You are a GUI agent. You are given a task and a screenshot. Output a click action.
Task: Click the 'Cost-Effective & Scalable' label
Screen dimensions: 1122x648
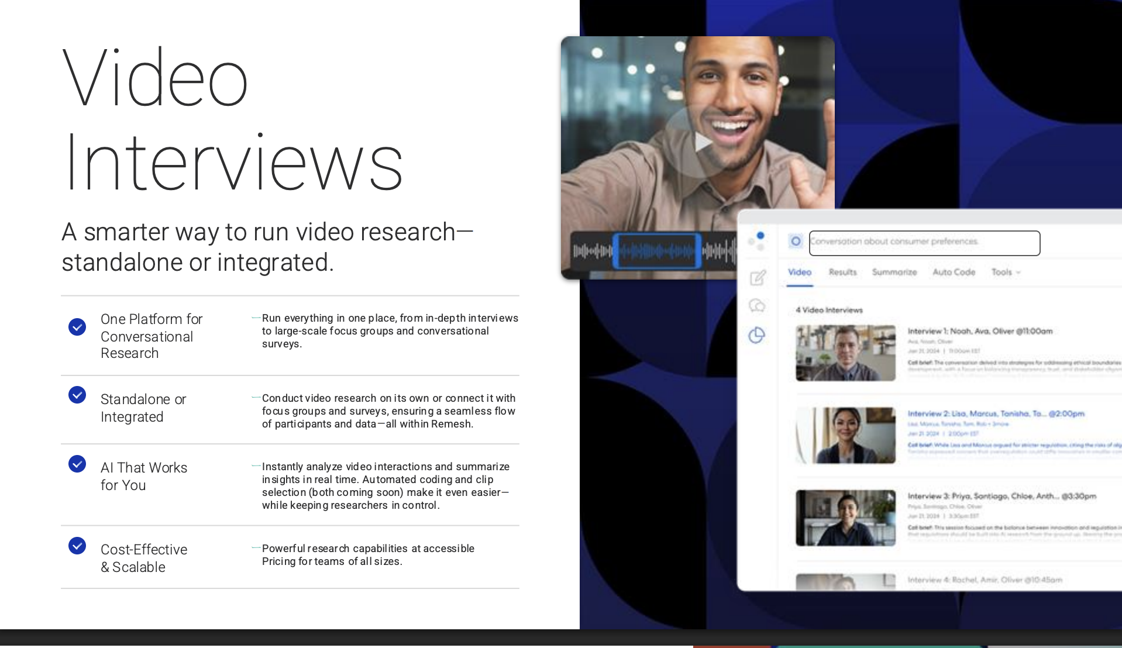(x=144, y=559)
